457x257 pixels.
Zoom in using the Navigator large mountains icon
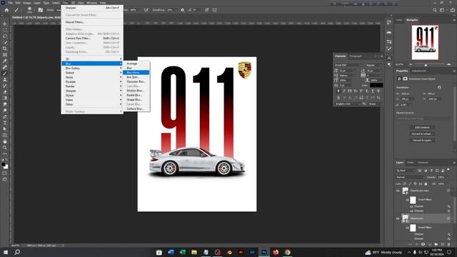pos(448,64)
